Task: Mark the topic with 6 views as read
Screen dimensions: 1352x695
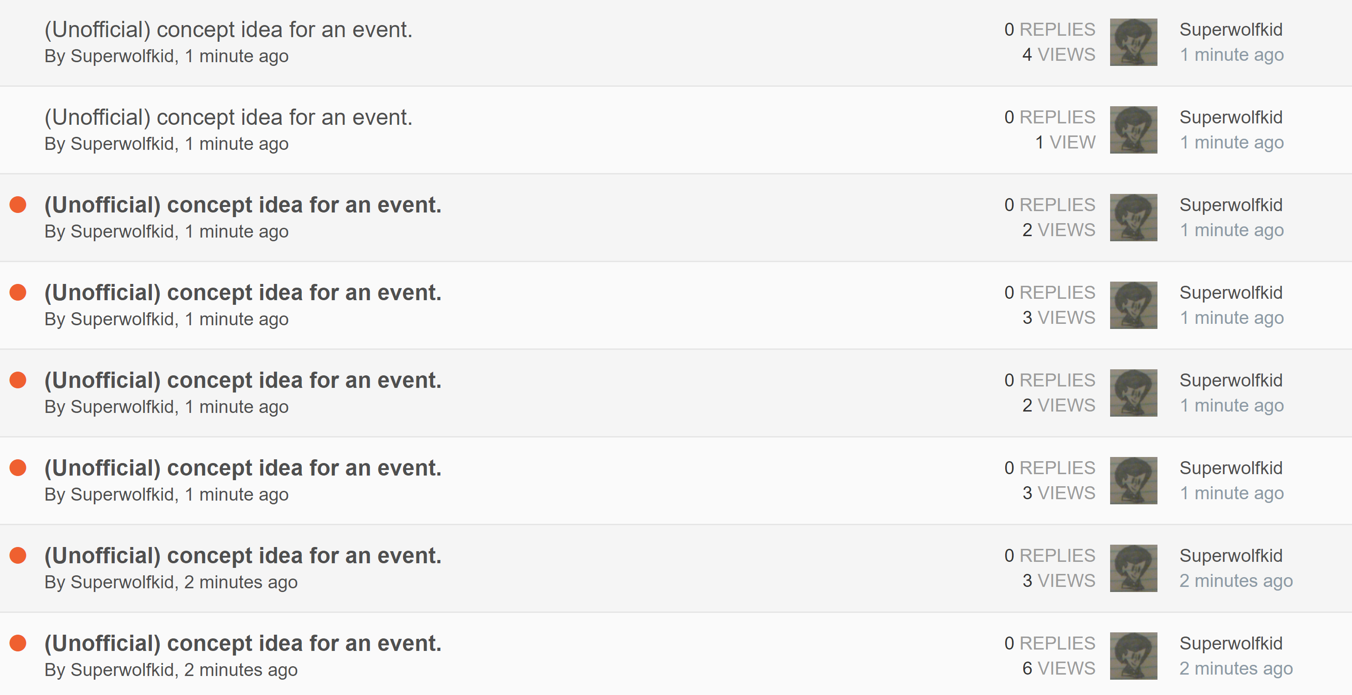Action: coord(18,643)
